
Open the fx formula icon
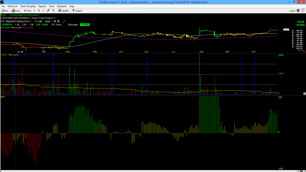point(53,11)
